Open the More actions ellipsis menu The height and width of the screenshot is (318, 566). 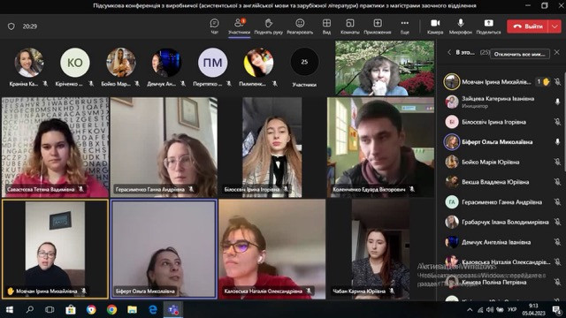coord(405,24)
